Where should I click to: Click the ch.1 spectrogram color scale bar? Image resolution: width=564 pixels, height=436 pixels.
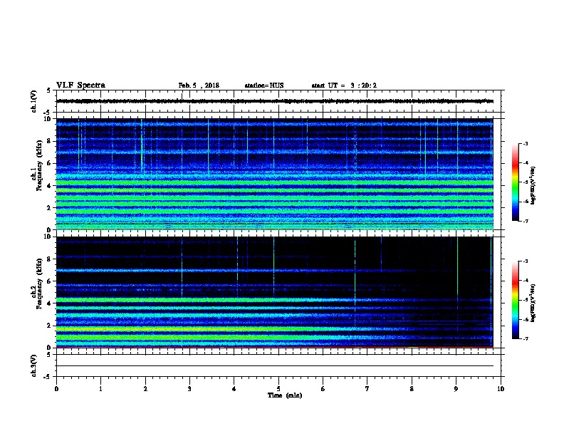pos(515,182)
